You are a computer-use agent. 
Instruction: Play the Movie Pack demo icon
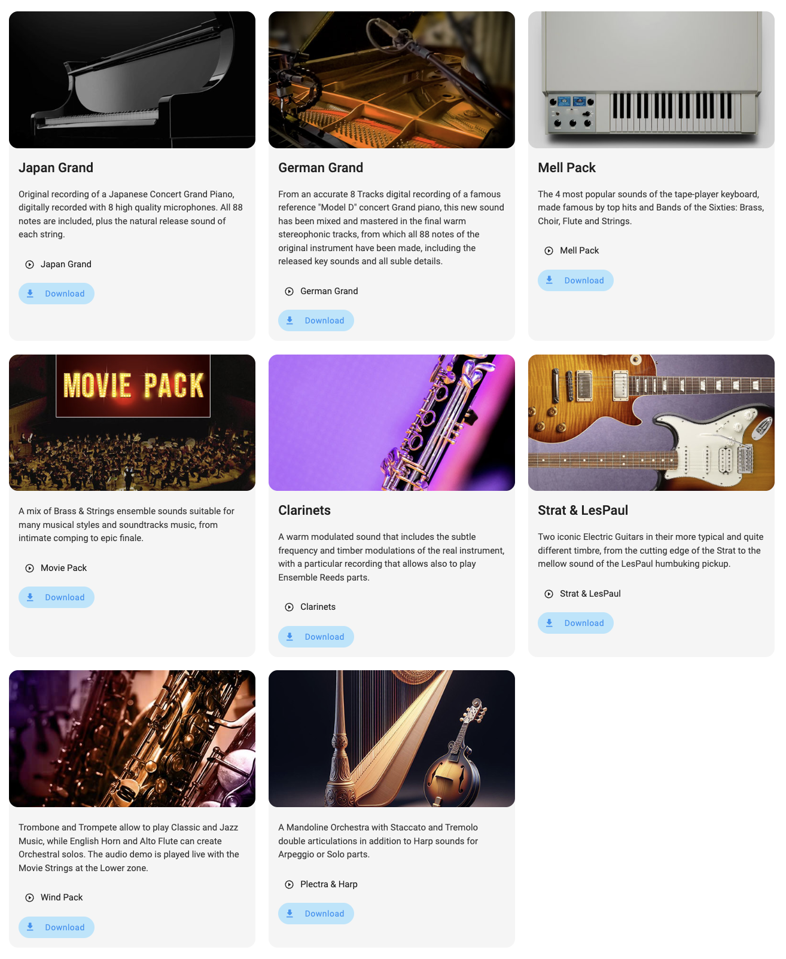(x=29, y=568)
